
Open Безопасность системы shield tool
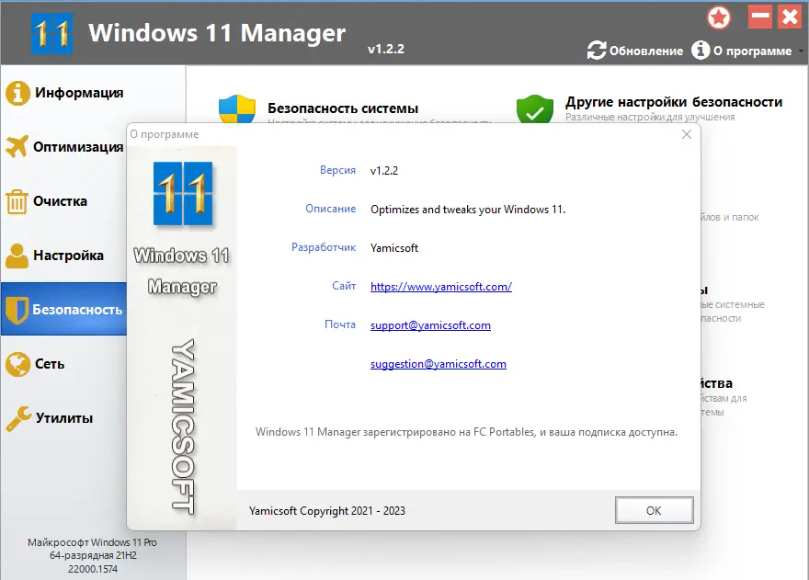[x=237, y=108]
